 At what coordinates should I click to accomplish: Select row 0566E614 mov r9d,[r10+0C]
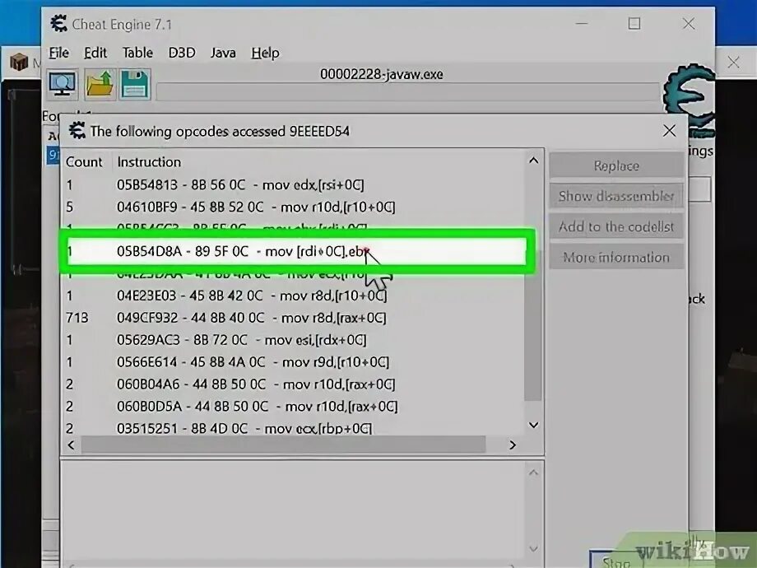[294, 362]
